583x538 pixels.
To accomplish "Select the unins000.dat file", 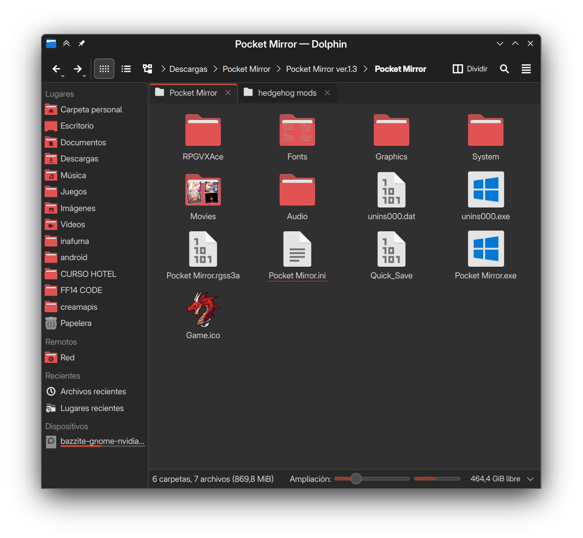I will coord(391,196).
